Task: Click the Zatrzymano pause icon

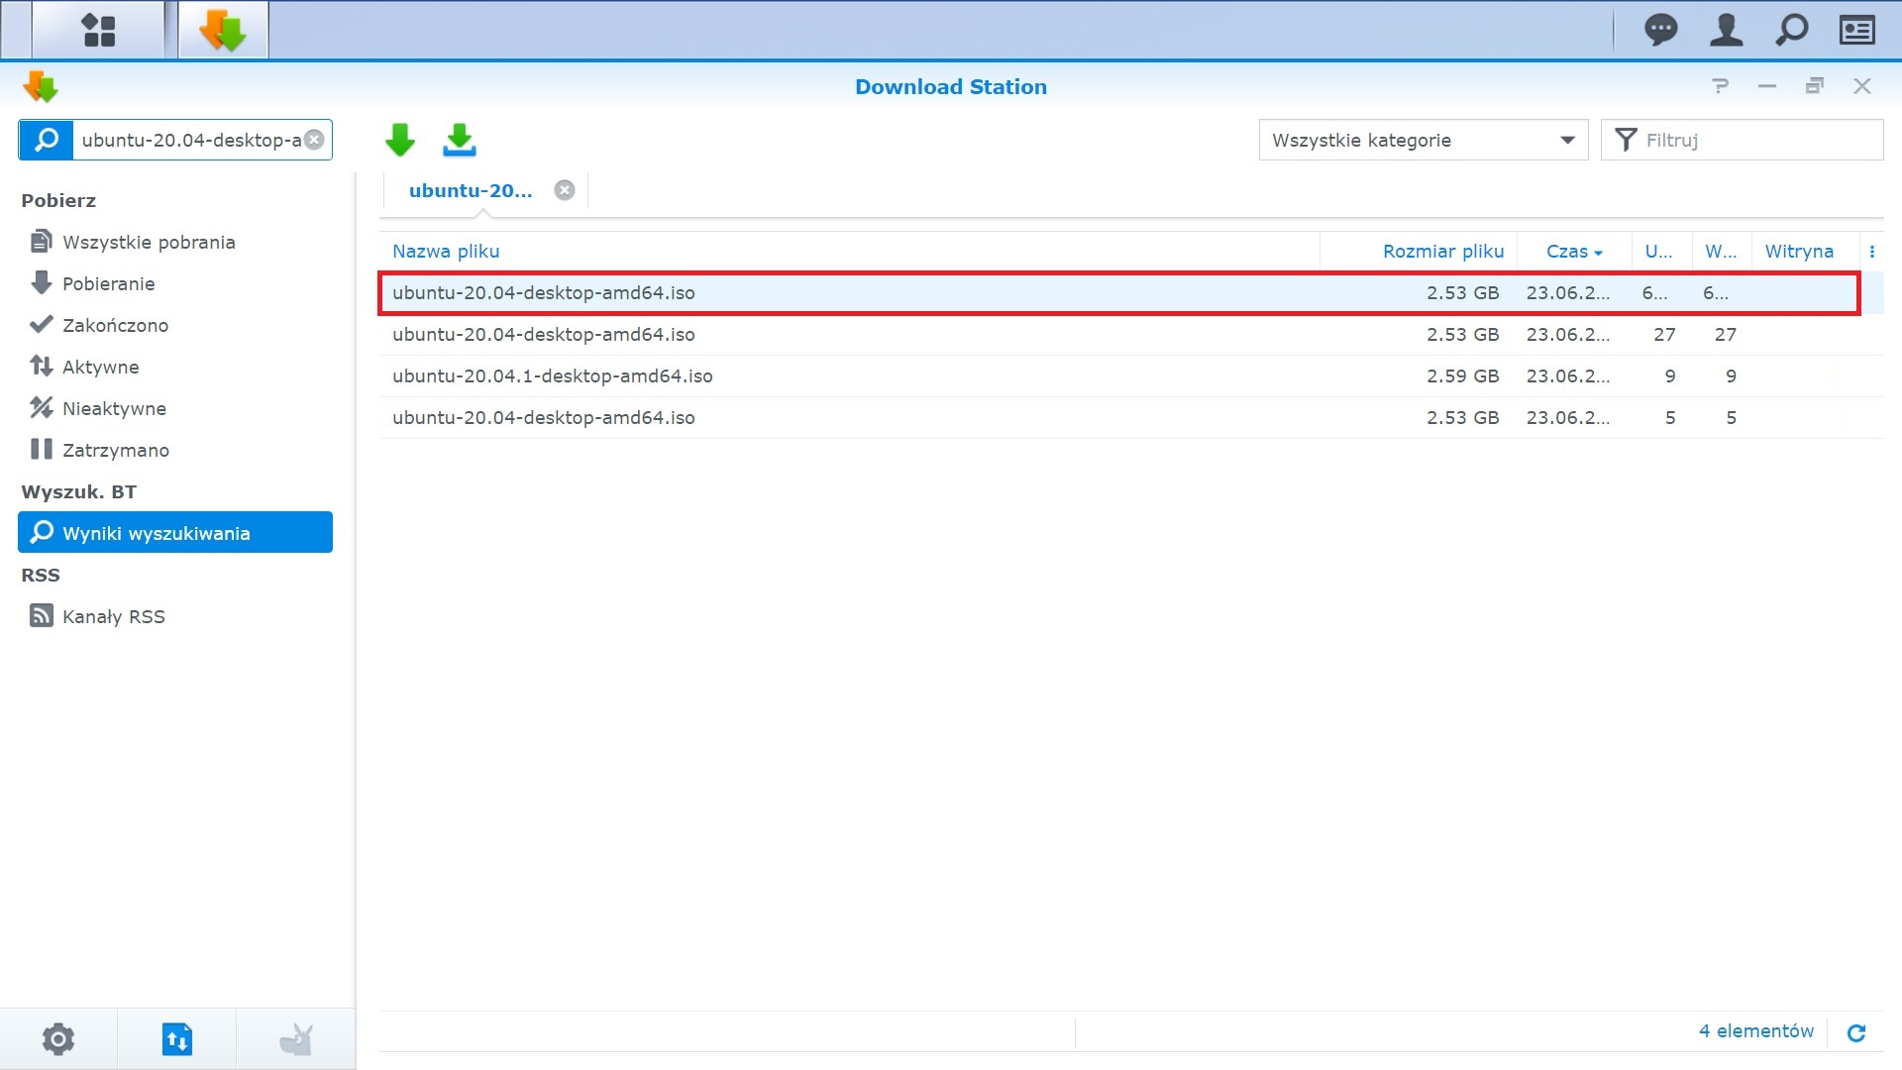Action: point(41,449)
